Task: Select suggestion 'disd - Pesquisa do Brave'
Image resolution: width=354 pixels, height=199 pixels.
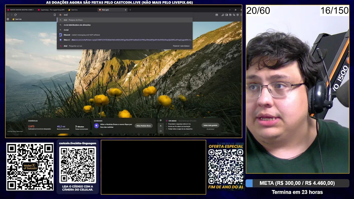Action: pyautogui.click(x=124, y=20)
